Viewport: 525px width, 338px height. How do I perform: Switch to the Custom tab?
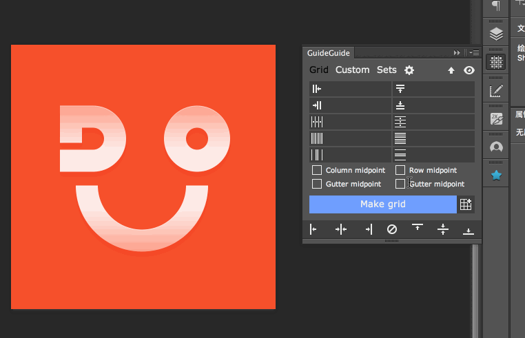pyautogui.click(x=352, y=70)
